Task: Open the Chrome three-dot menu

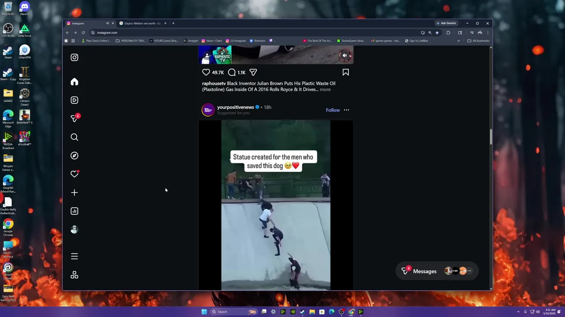Action: pyautogui.click(x=488, y=33)
